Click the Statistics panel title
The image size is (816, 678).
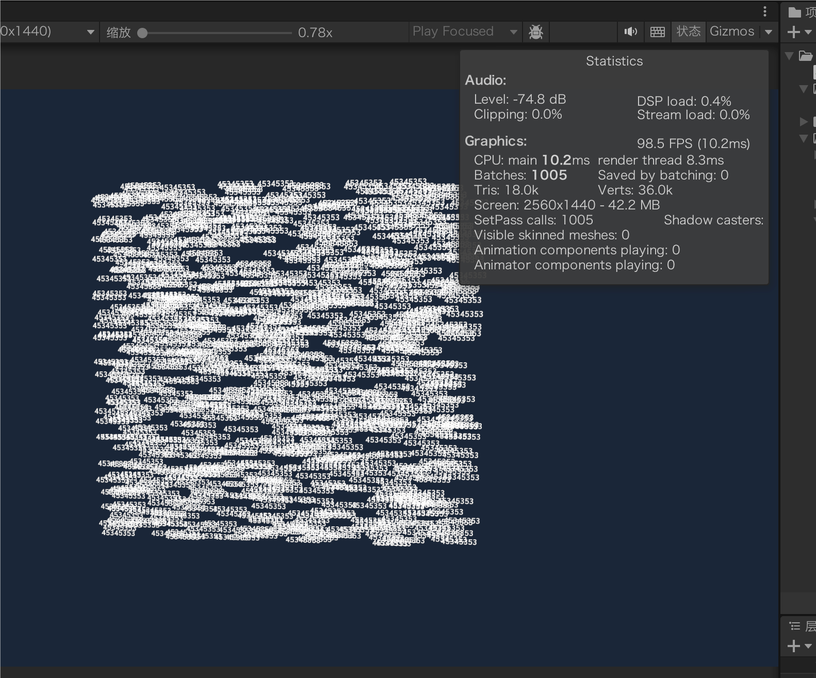pyautogui.click(x=614, y=61)
